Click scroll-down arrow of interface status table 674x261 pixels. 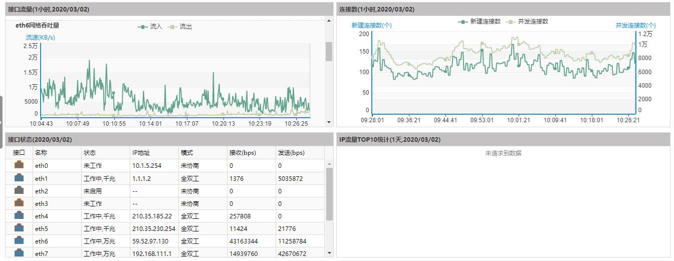tap(329, 253)
